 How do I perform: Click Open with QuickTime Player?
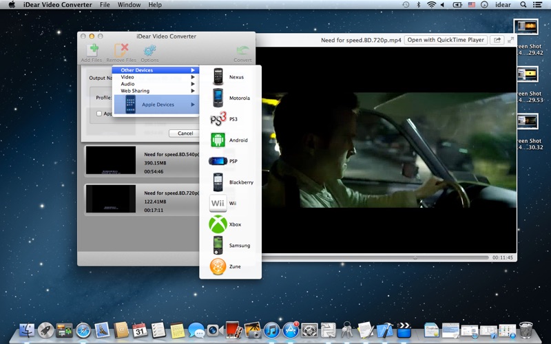[x=446, y=40]
